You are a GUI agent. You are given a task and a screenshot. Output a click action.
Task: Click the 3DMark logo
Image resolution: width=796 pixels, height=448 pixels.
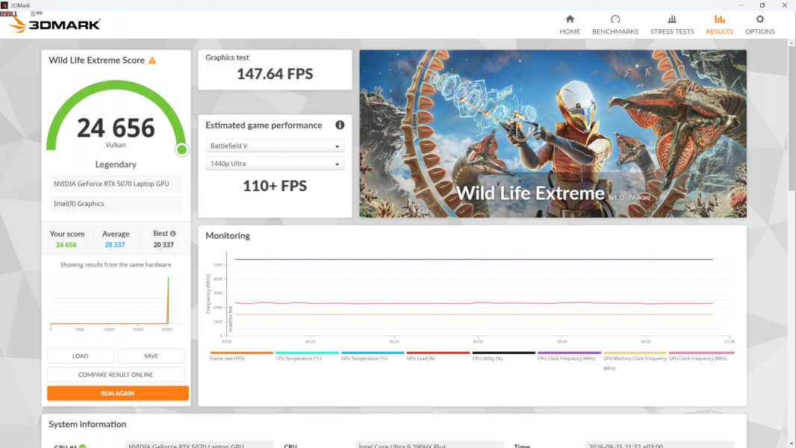tap(55, 24)
